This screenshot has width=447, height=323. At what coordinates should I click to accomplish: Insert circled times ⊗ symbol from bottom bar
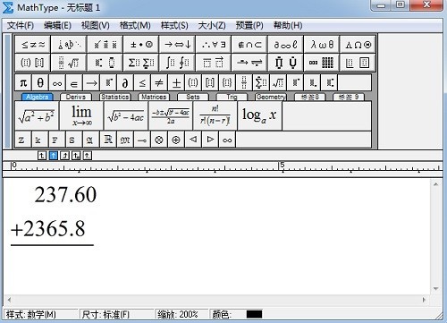(x=159, y=140)
